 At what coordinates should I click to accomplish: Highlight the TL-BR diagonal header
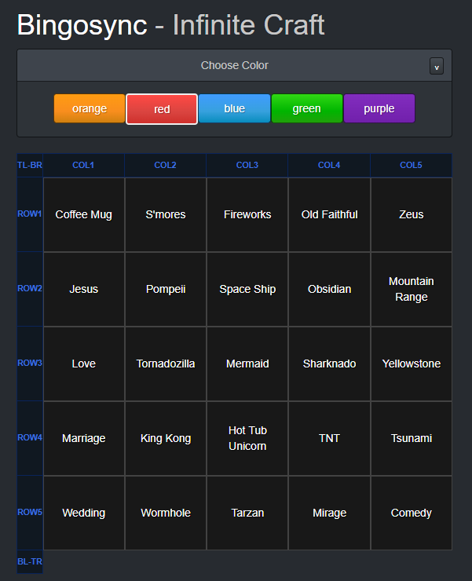click(30, 165)
